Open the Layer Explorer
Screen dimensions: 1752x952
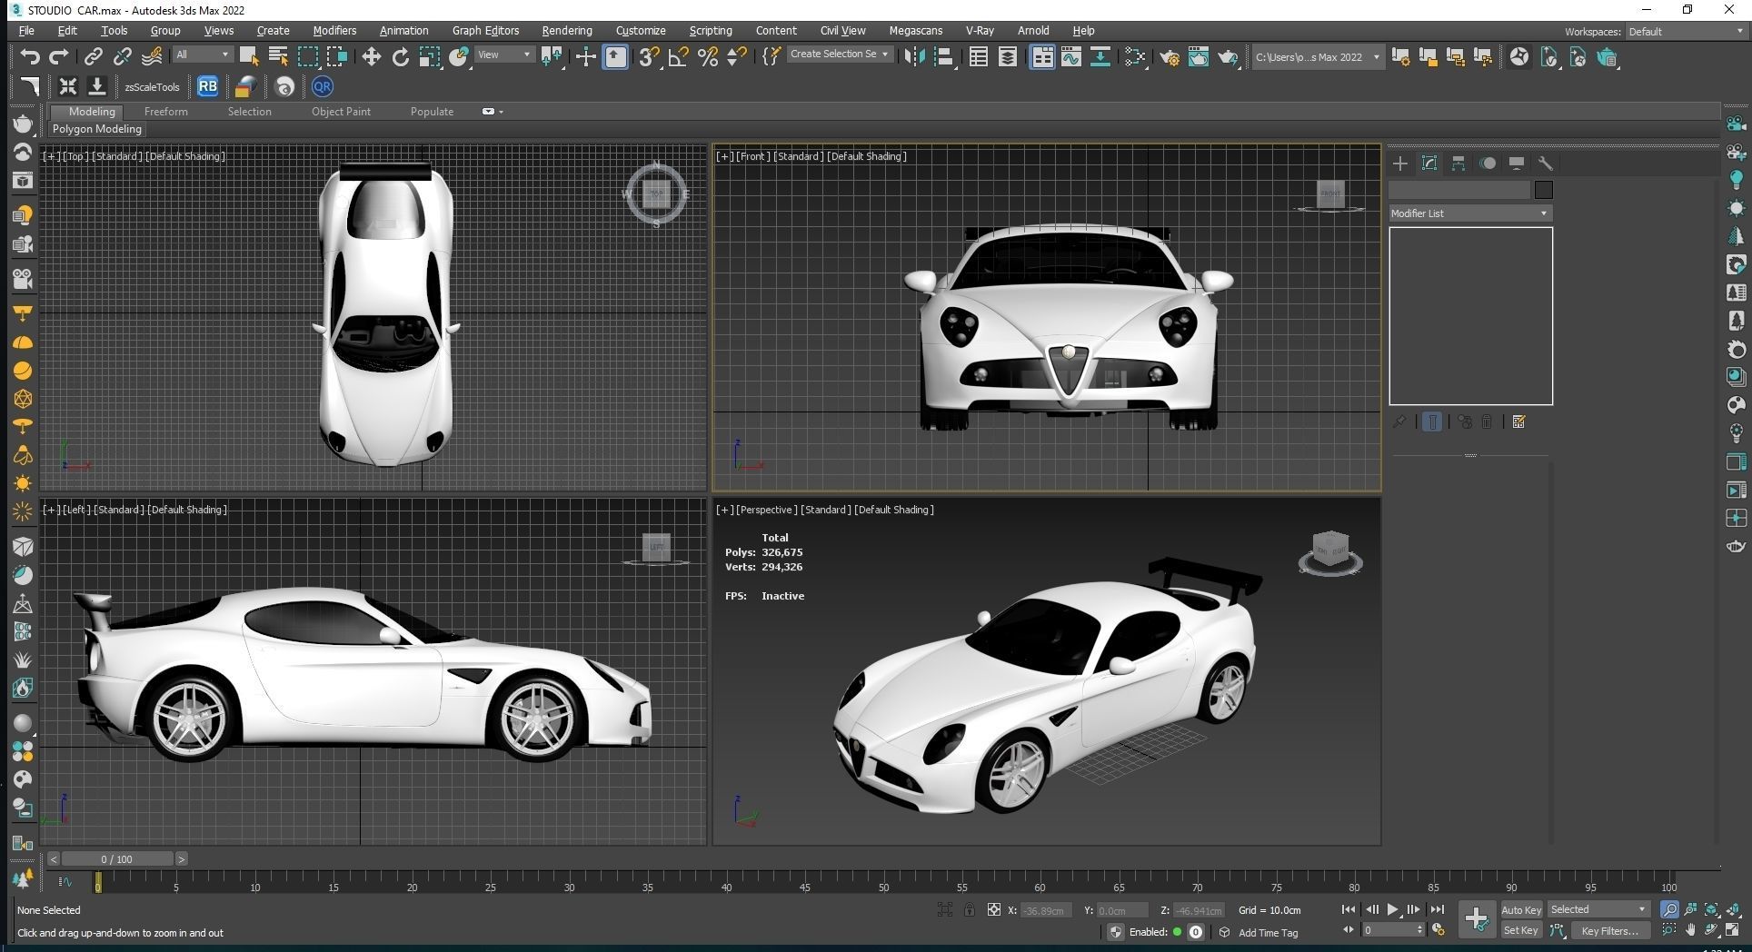tap(1008, 57)
